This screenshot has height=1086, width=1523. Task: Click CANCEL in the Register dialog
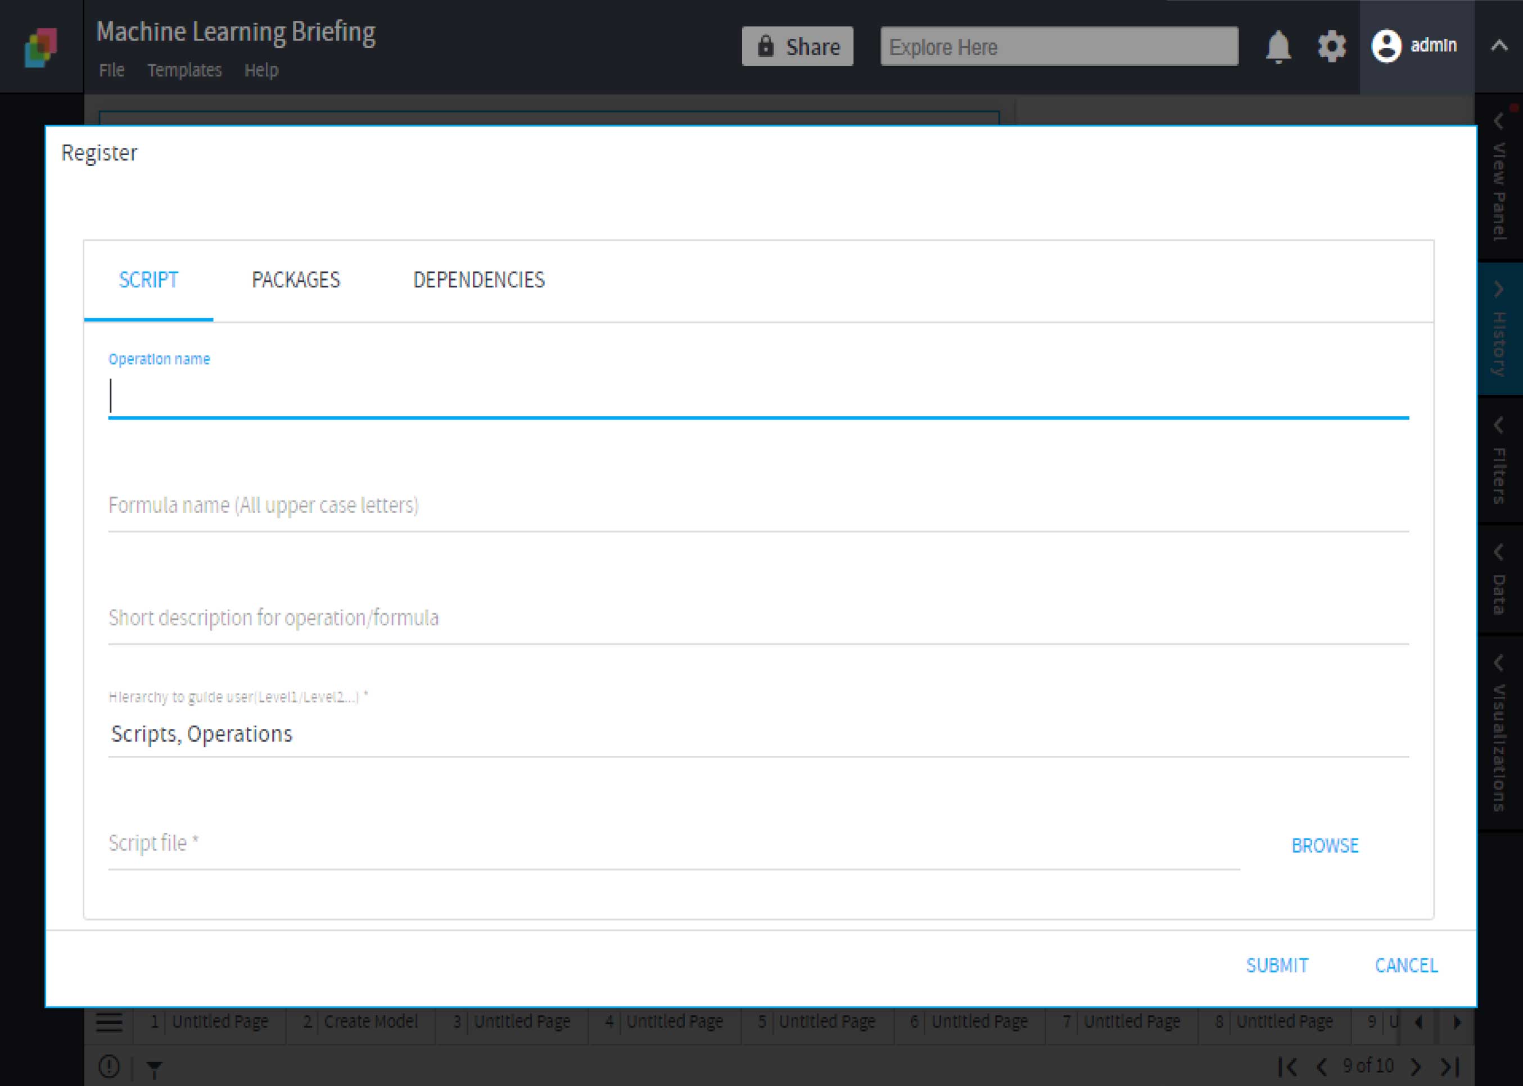coord(1406,965)
